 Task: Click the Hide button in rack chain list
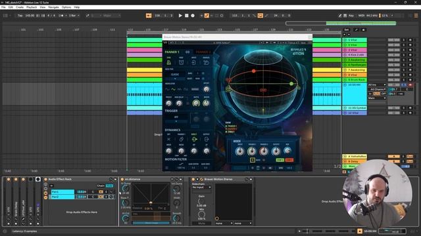click(110, 186)
